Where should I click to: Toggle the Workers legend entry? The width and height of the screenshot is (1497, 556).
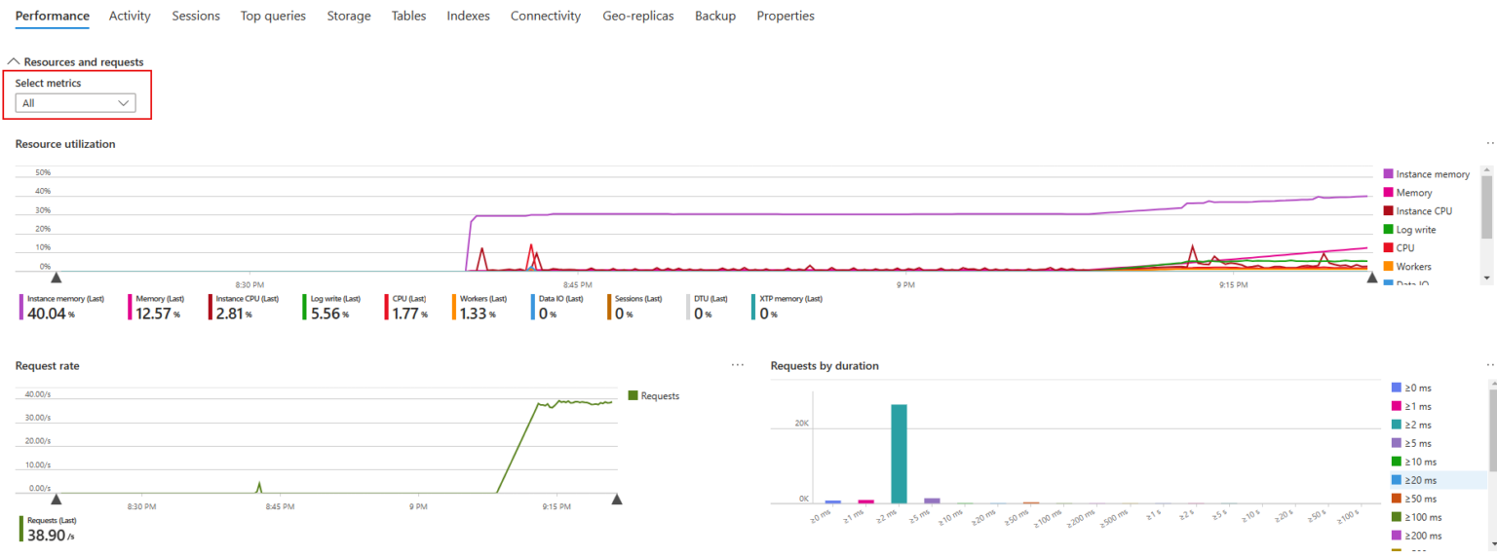click(x=1413, y=267)
